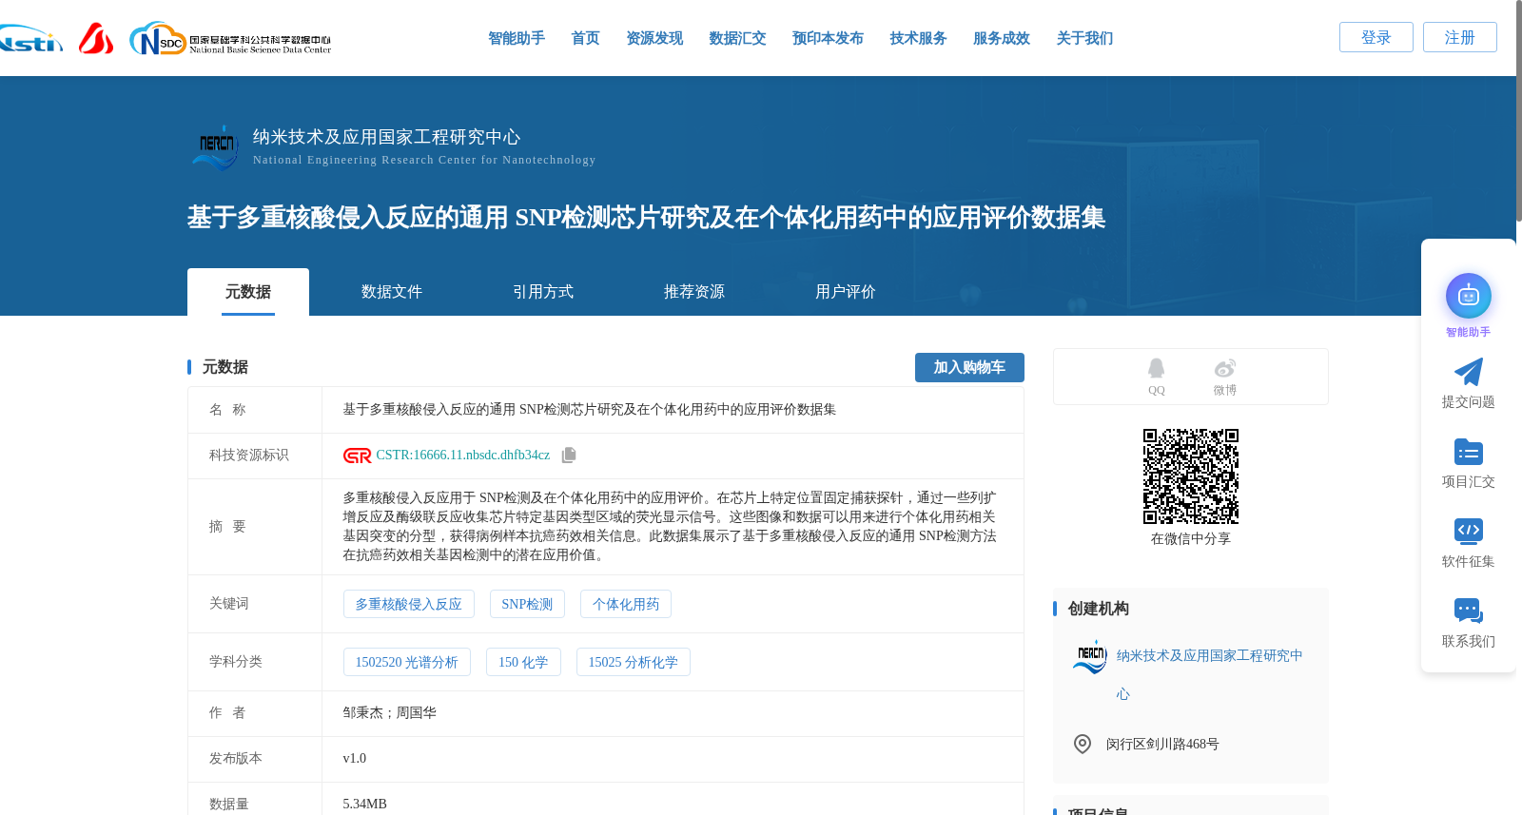Click the 登录 button
The image size is (1522, 815).
point(1376,37)
